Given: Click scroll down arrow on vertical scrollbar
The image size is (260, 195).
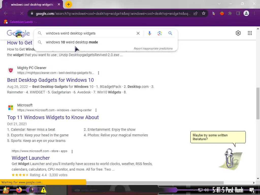Looking at the screenshot, I should (x=258, y=178).
